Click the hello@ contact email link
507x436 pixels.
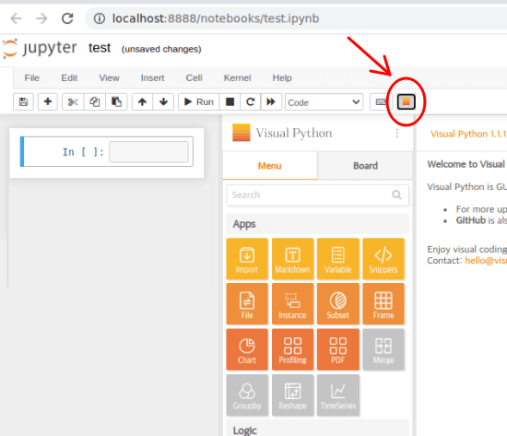[x=486, y=260]
